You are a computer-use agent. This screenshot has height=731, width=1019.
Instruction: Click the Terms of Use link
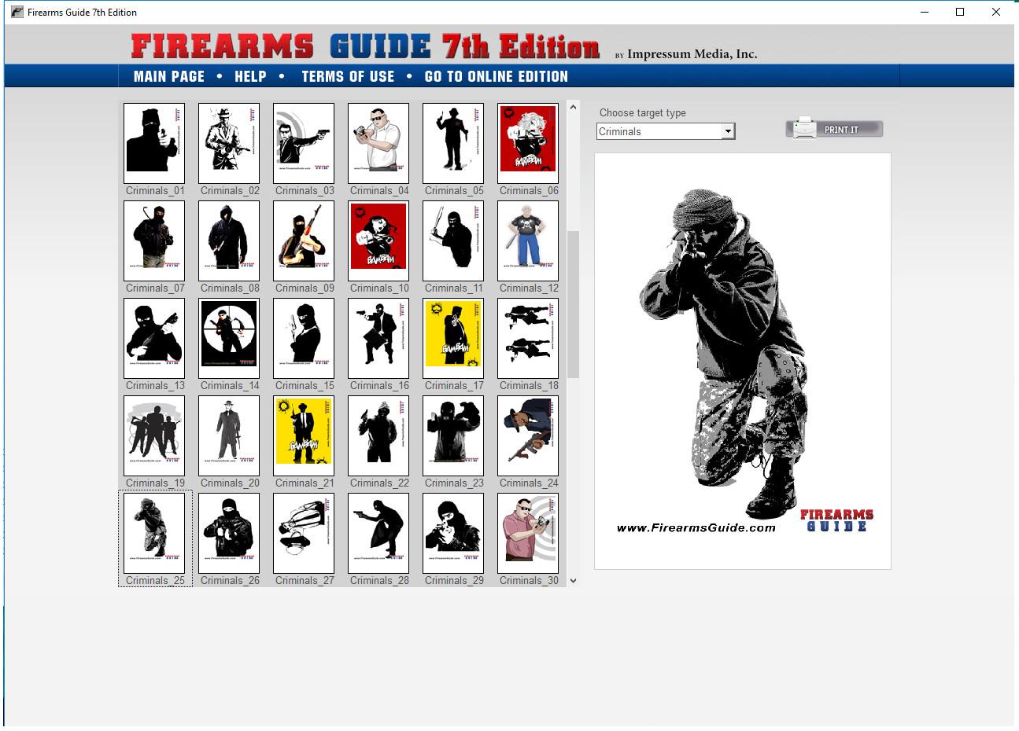(x=348, y=76)
